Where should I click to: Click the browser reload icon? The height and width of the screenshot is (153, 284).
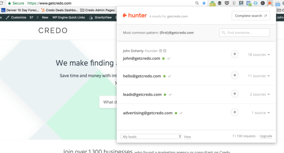[1, 3]
